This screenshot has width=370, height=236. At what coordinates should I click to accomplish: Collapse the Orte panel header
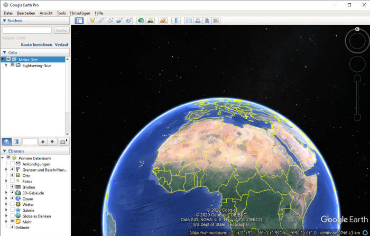[x=35, y=52]
